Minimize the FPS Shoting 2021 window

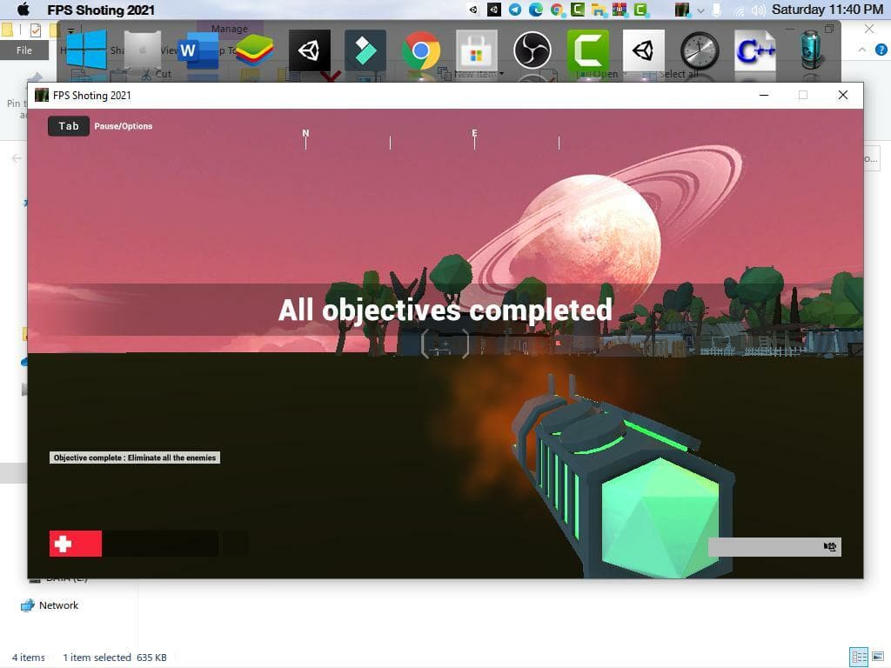[x=764, y=96]
